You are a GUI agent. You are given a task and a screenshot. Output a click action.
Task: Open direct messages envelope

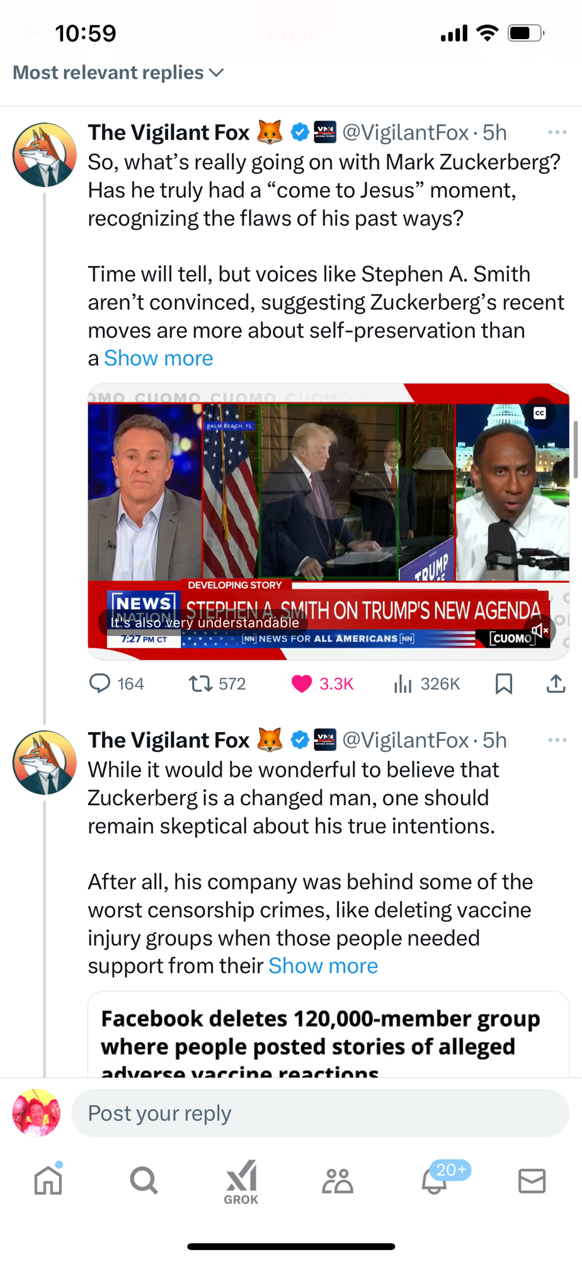coord(532,1180)
